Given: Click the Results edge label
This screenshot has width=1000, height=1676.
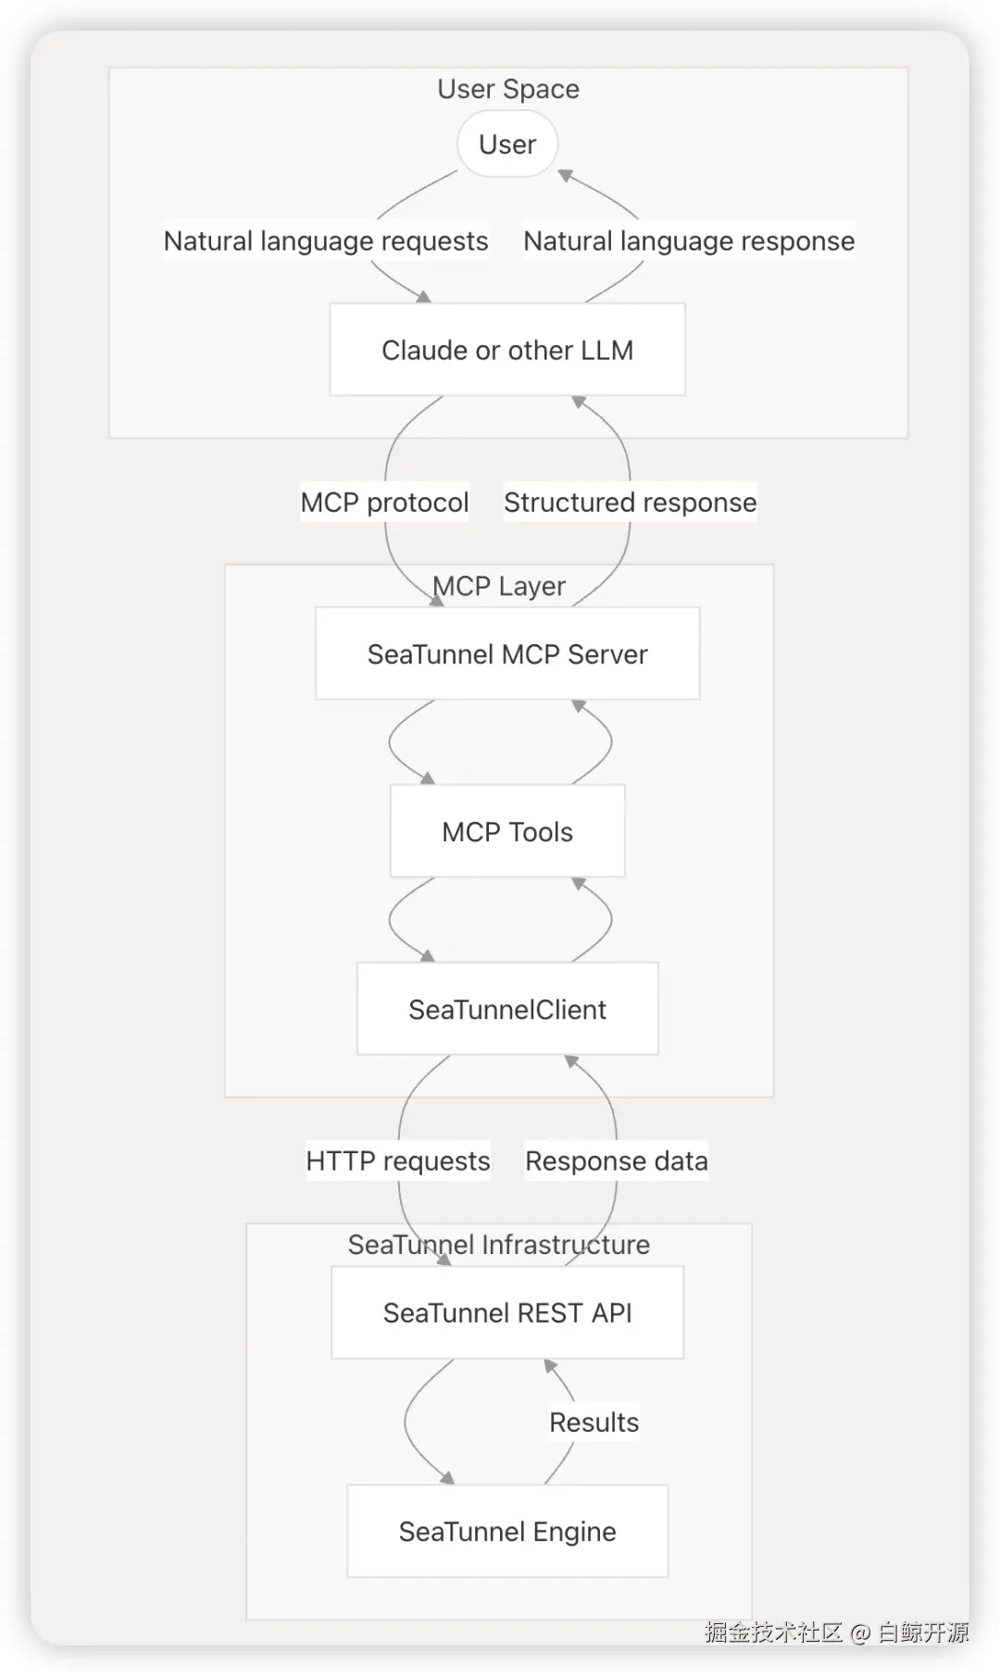Looking at the screenshot, I should coord(594,1421).
